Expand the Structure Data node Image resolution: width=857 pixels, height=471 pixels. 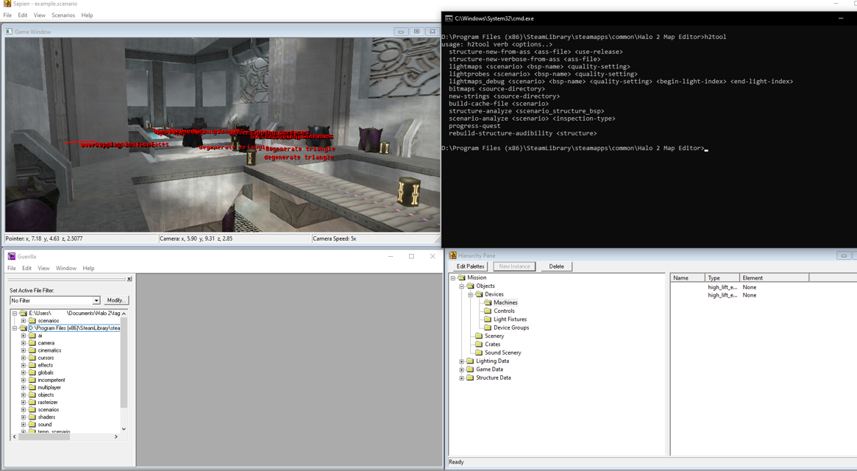(462, 378)
